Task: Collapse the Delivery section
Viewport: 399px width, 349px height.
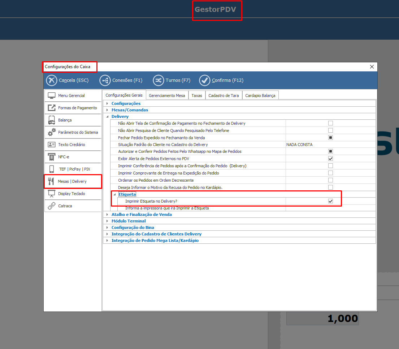Action: [107, 116]
